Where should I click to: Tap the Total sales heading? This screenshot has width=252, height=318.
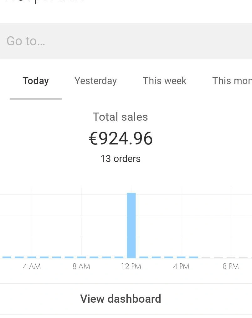pyautogui.click(x=120, y=117)
